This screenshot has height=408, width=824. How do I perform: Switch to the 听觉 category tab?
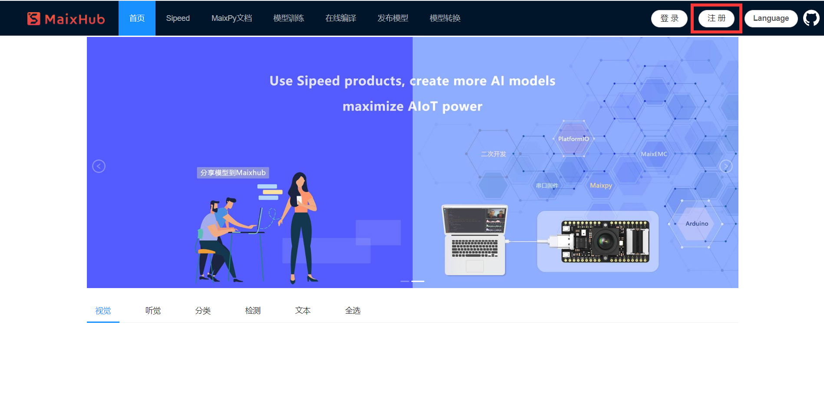[x=153, y=311]
